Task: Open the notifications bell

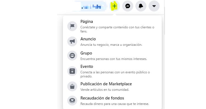Action: click(141, 6)
